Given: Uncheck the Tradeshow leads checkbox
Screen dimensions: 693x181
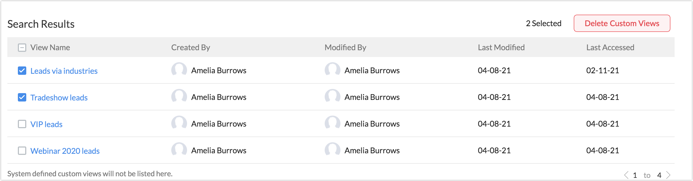Looking at the screenshot, I should point(22,98).
